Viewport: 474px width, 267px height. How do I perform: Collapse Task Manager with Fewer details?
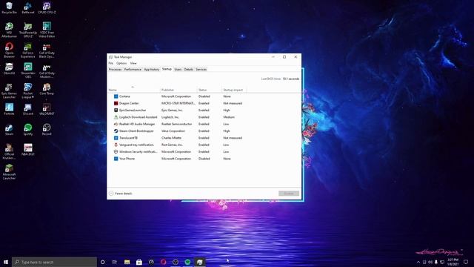click(x=120, y=194)
